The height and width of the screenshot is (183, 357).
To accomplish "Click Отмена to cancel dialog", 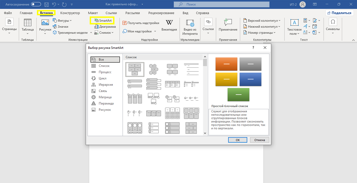I will coord(259,140).
